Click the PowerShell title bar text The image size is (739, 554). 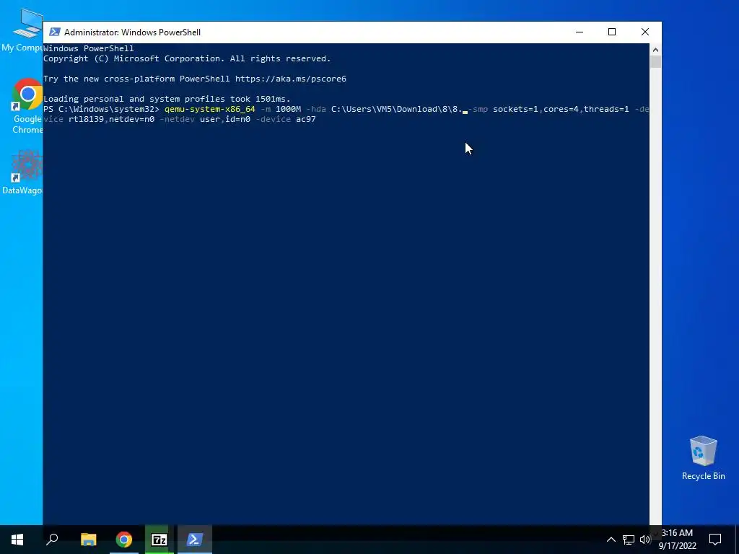133,32
